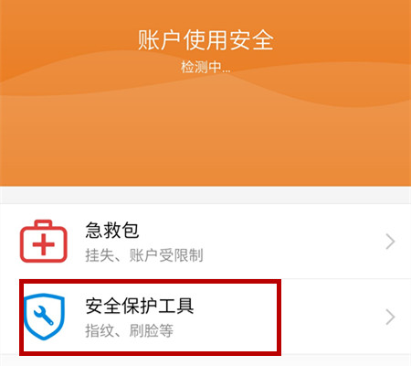Screen dimensions: 411x366
Task: Tap the 账户使用安全 header title
Action: tap(205, 40)
